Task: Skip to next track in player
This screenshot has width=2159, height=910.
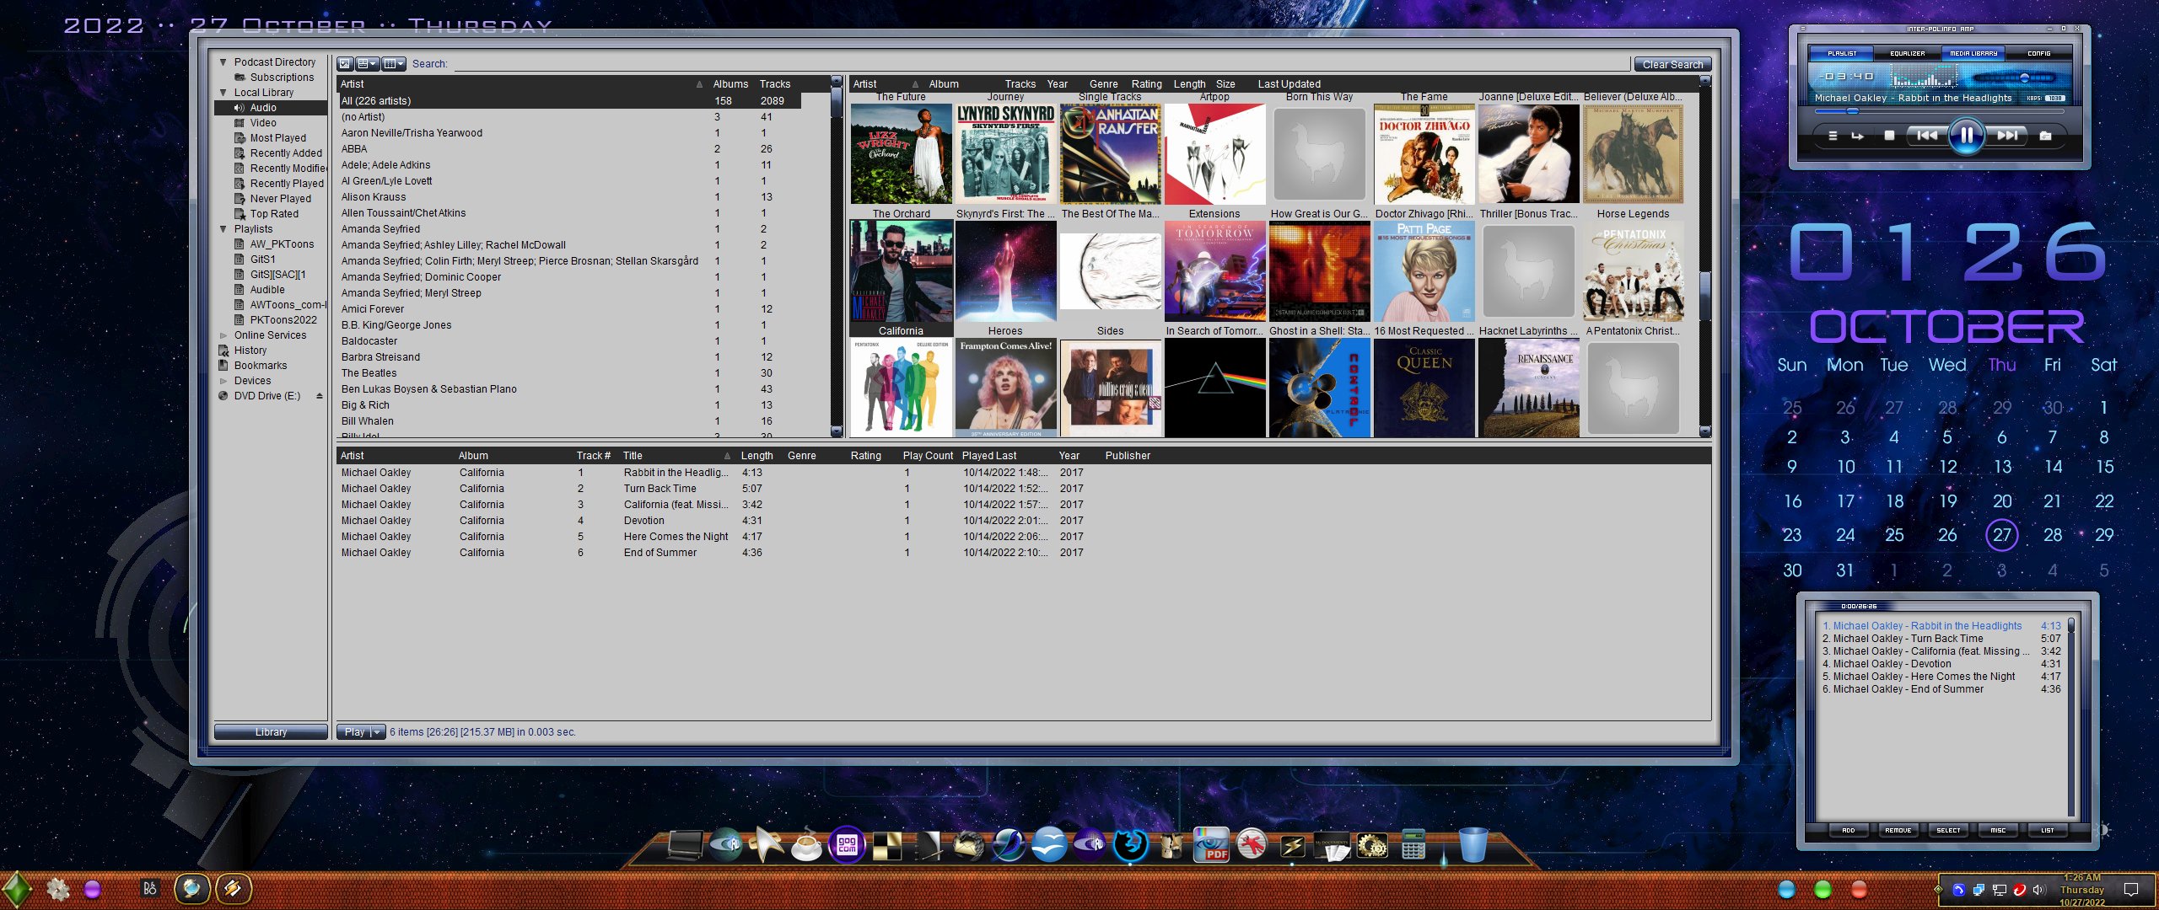Action: click(x=2007, y=135)
